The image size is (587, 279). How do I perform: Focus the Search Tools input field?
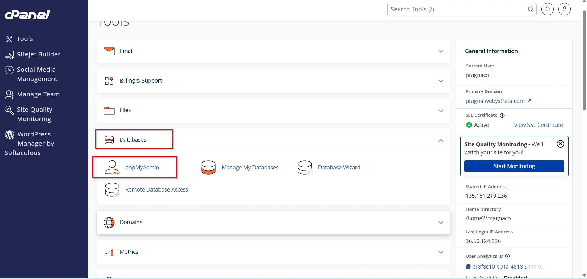tap(462, 9)
